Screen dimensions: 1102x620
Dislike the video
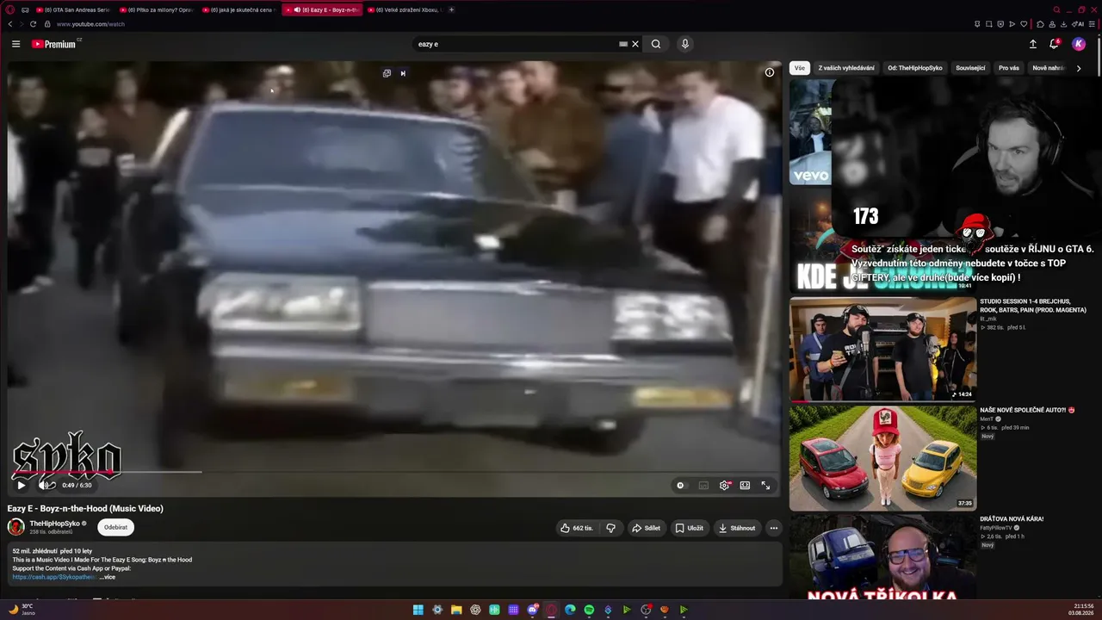[611, 528]
